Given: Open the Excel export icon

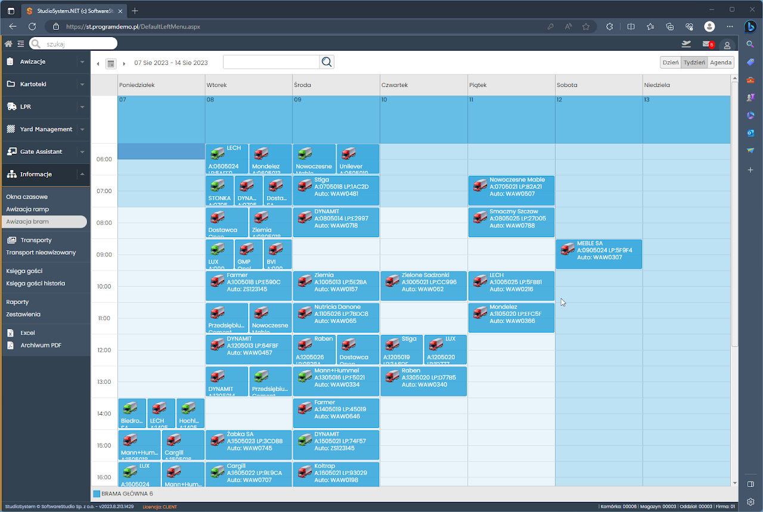Looking at the screenshot, I should click(10, 333).
